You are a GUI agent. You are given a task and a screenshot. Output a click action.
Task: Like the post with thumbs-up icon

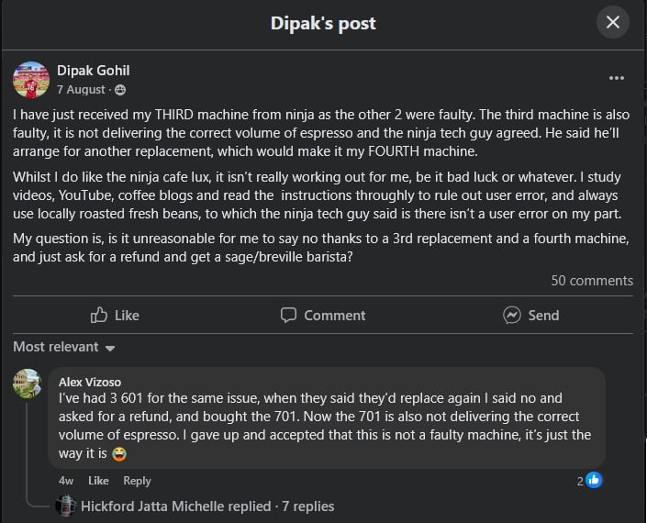pos(98,315)
